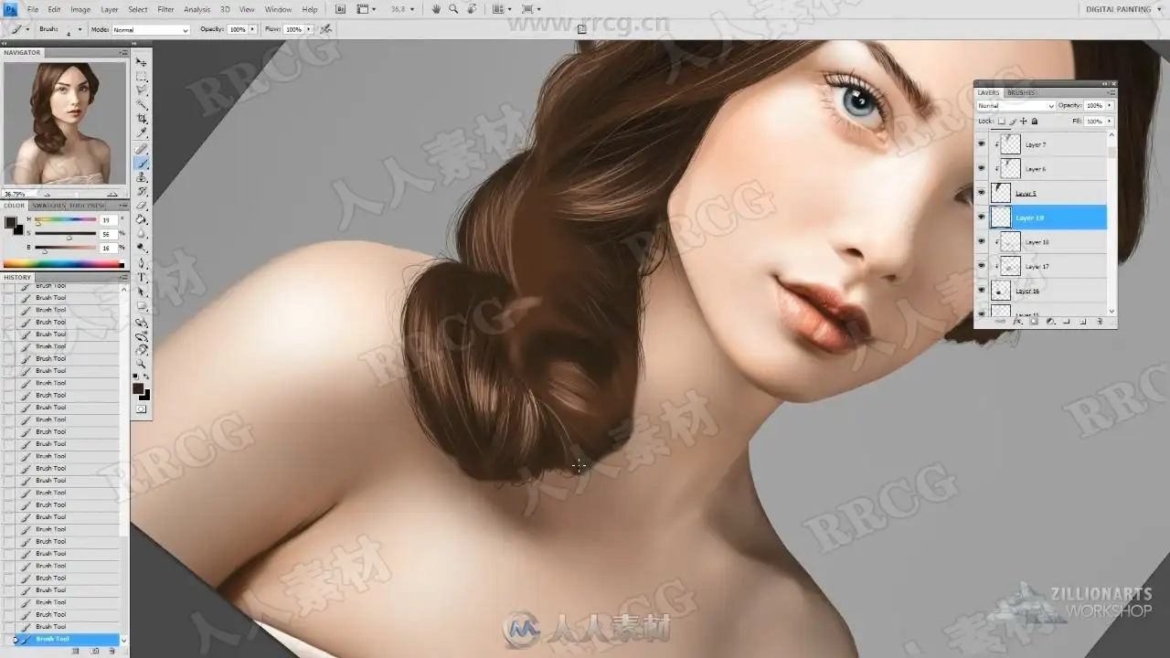Select Rotate View tool in application bar
Viewport: 1170px width, 658px height.
472,9
